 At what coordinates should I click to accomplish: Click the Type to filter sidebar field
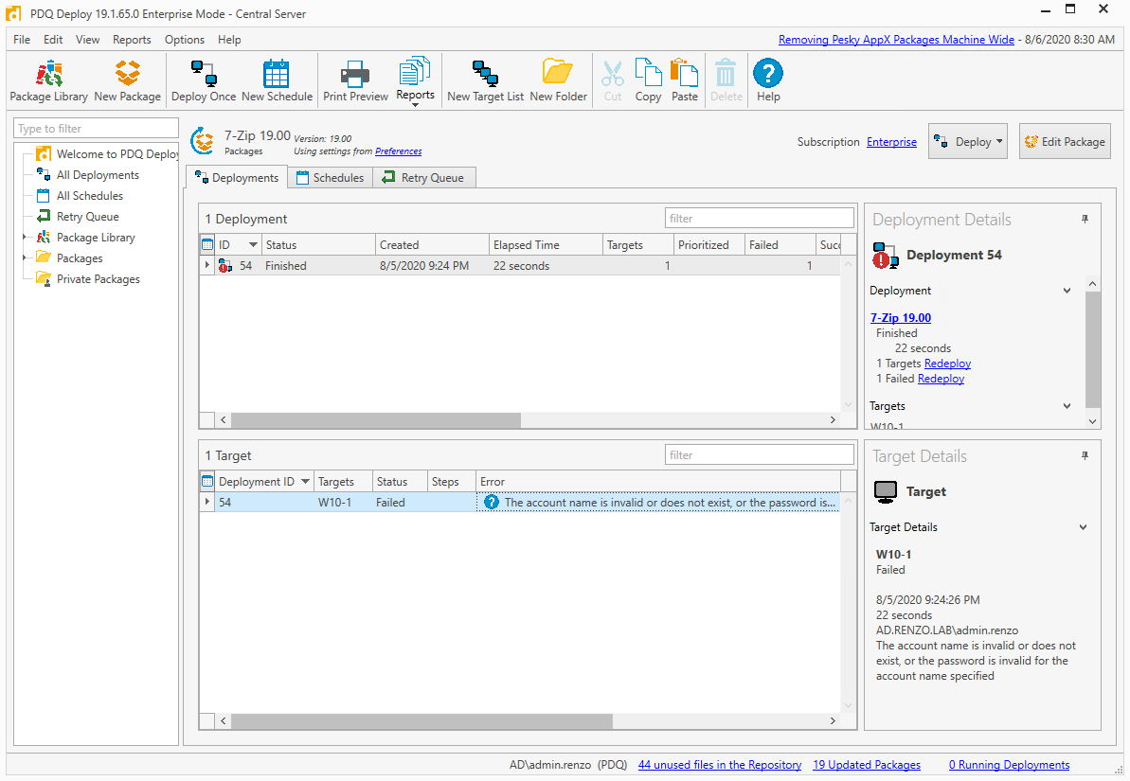96,128
